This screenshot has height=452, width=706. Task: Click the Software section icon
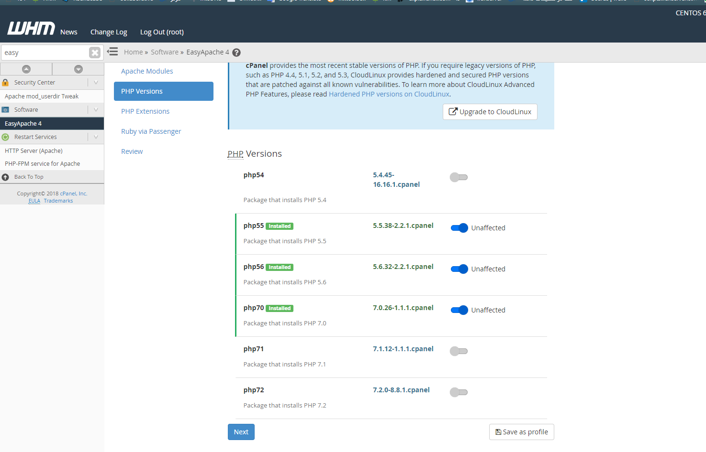click(x=5, y=110)
